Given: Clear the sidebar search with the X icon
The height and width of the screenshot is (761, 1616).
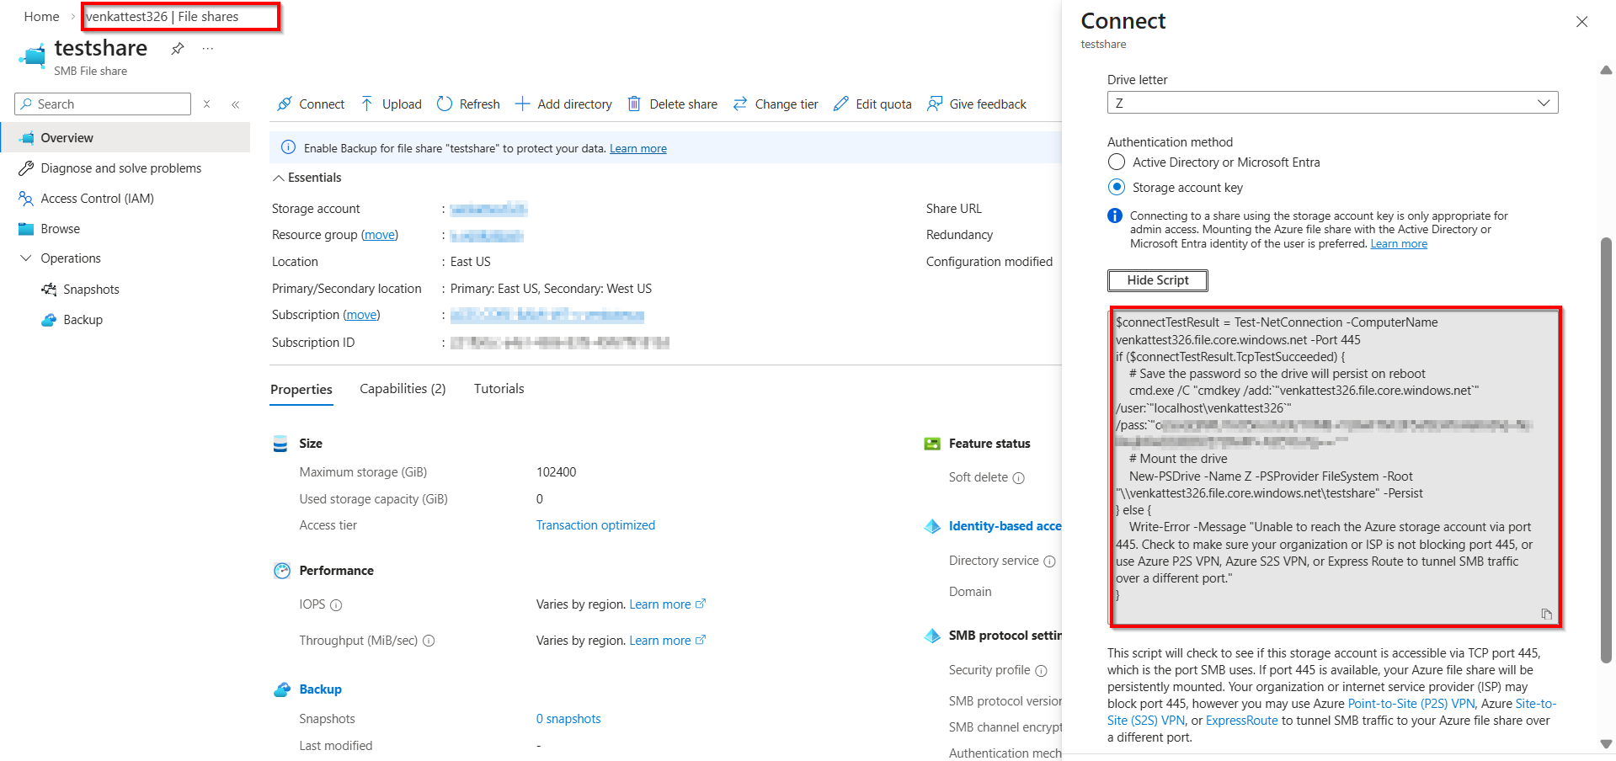Looking at the screenshot, I should [207, 104].
